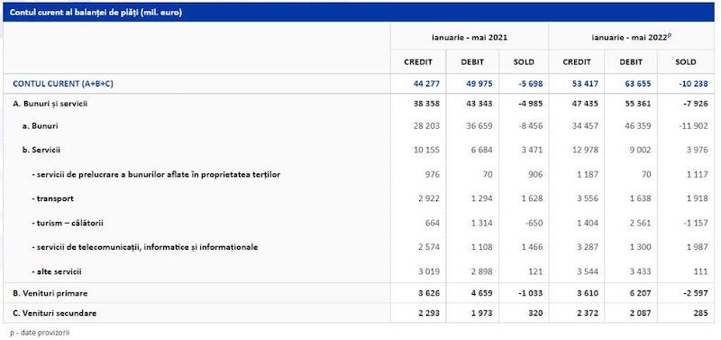The width and height of the screenshot is (721, 340).
Task: Click the -10 238 current account balance value
Action: [693, 84]
